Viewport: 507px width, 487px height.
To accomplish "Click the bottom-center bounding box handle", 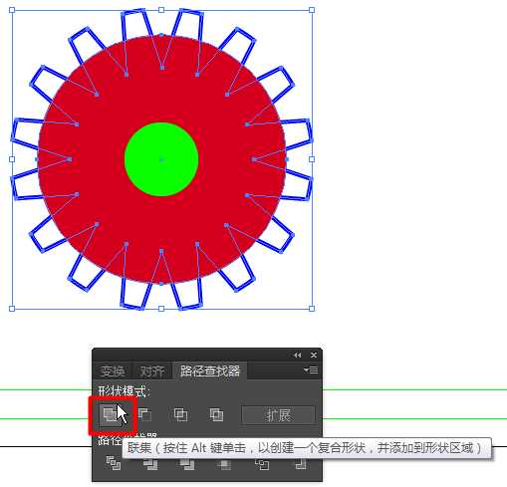I will [x=161, y=309].
